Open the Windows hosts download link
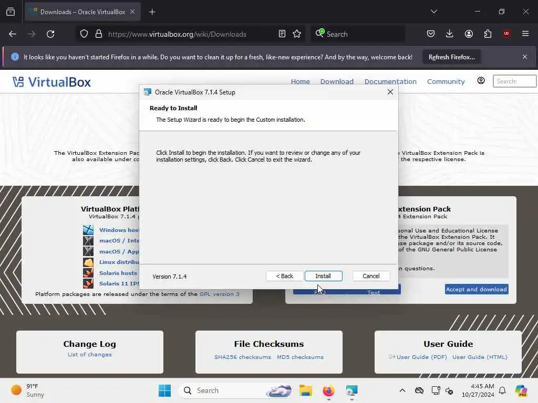 (119, 230)
